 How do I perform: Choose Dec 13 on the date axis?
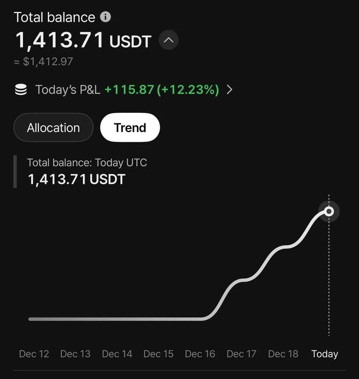click(x=75, y=354)
